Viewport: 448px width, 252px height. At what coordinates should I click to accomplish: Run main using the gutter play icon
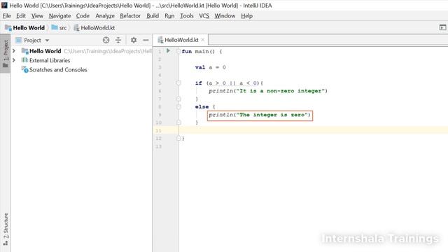(168, 51)
